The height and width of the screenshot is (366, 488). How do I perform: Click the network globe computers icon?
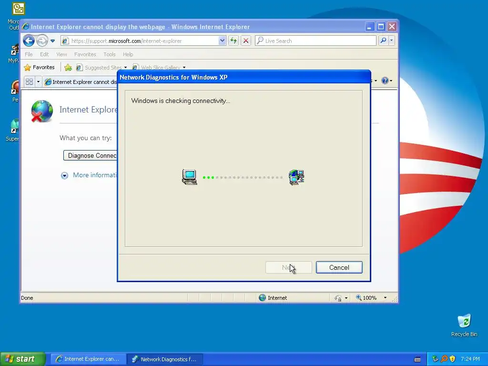tap(296, 177)
